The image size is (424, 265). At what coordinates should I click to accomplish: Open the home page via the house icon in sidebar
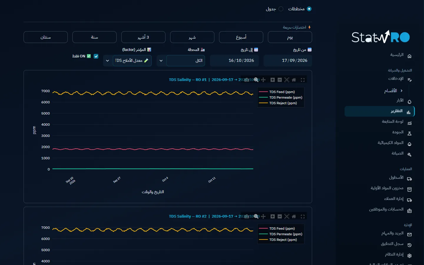tap(409, 56)
